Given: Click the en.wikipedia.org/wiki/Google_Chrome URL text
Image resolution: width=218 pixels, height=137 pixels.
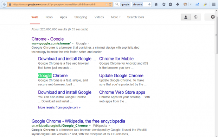Looking at the screenshot, I should tap(59, 126).
